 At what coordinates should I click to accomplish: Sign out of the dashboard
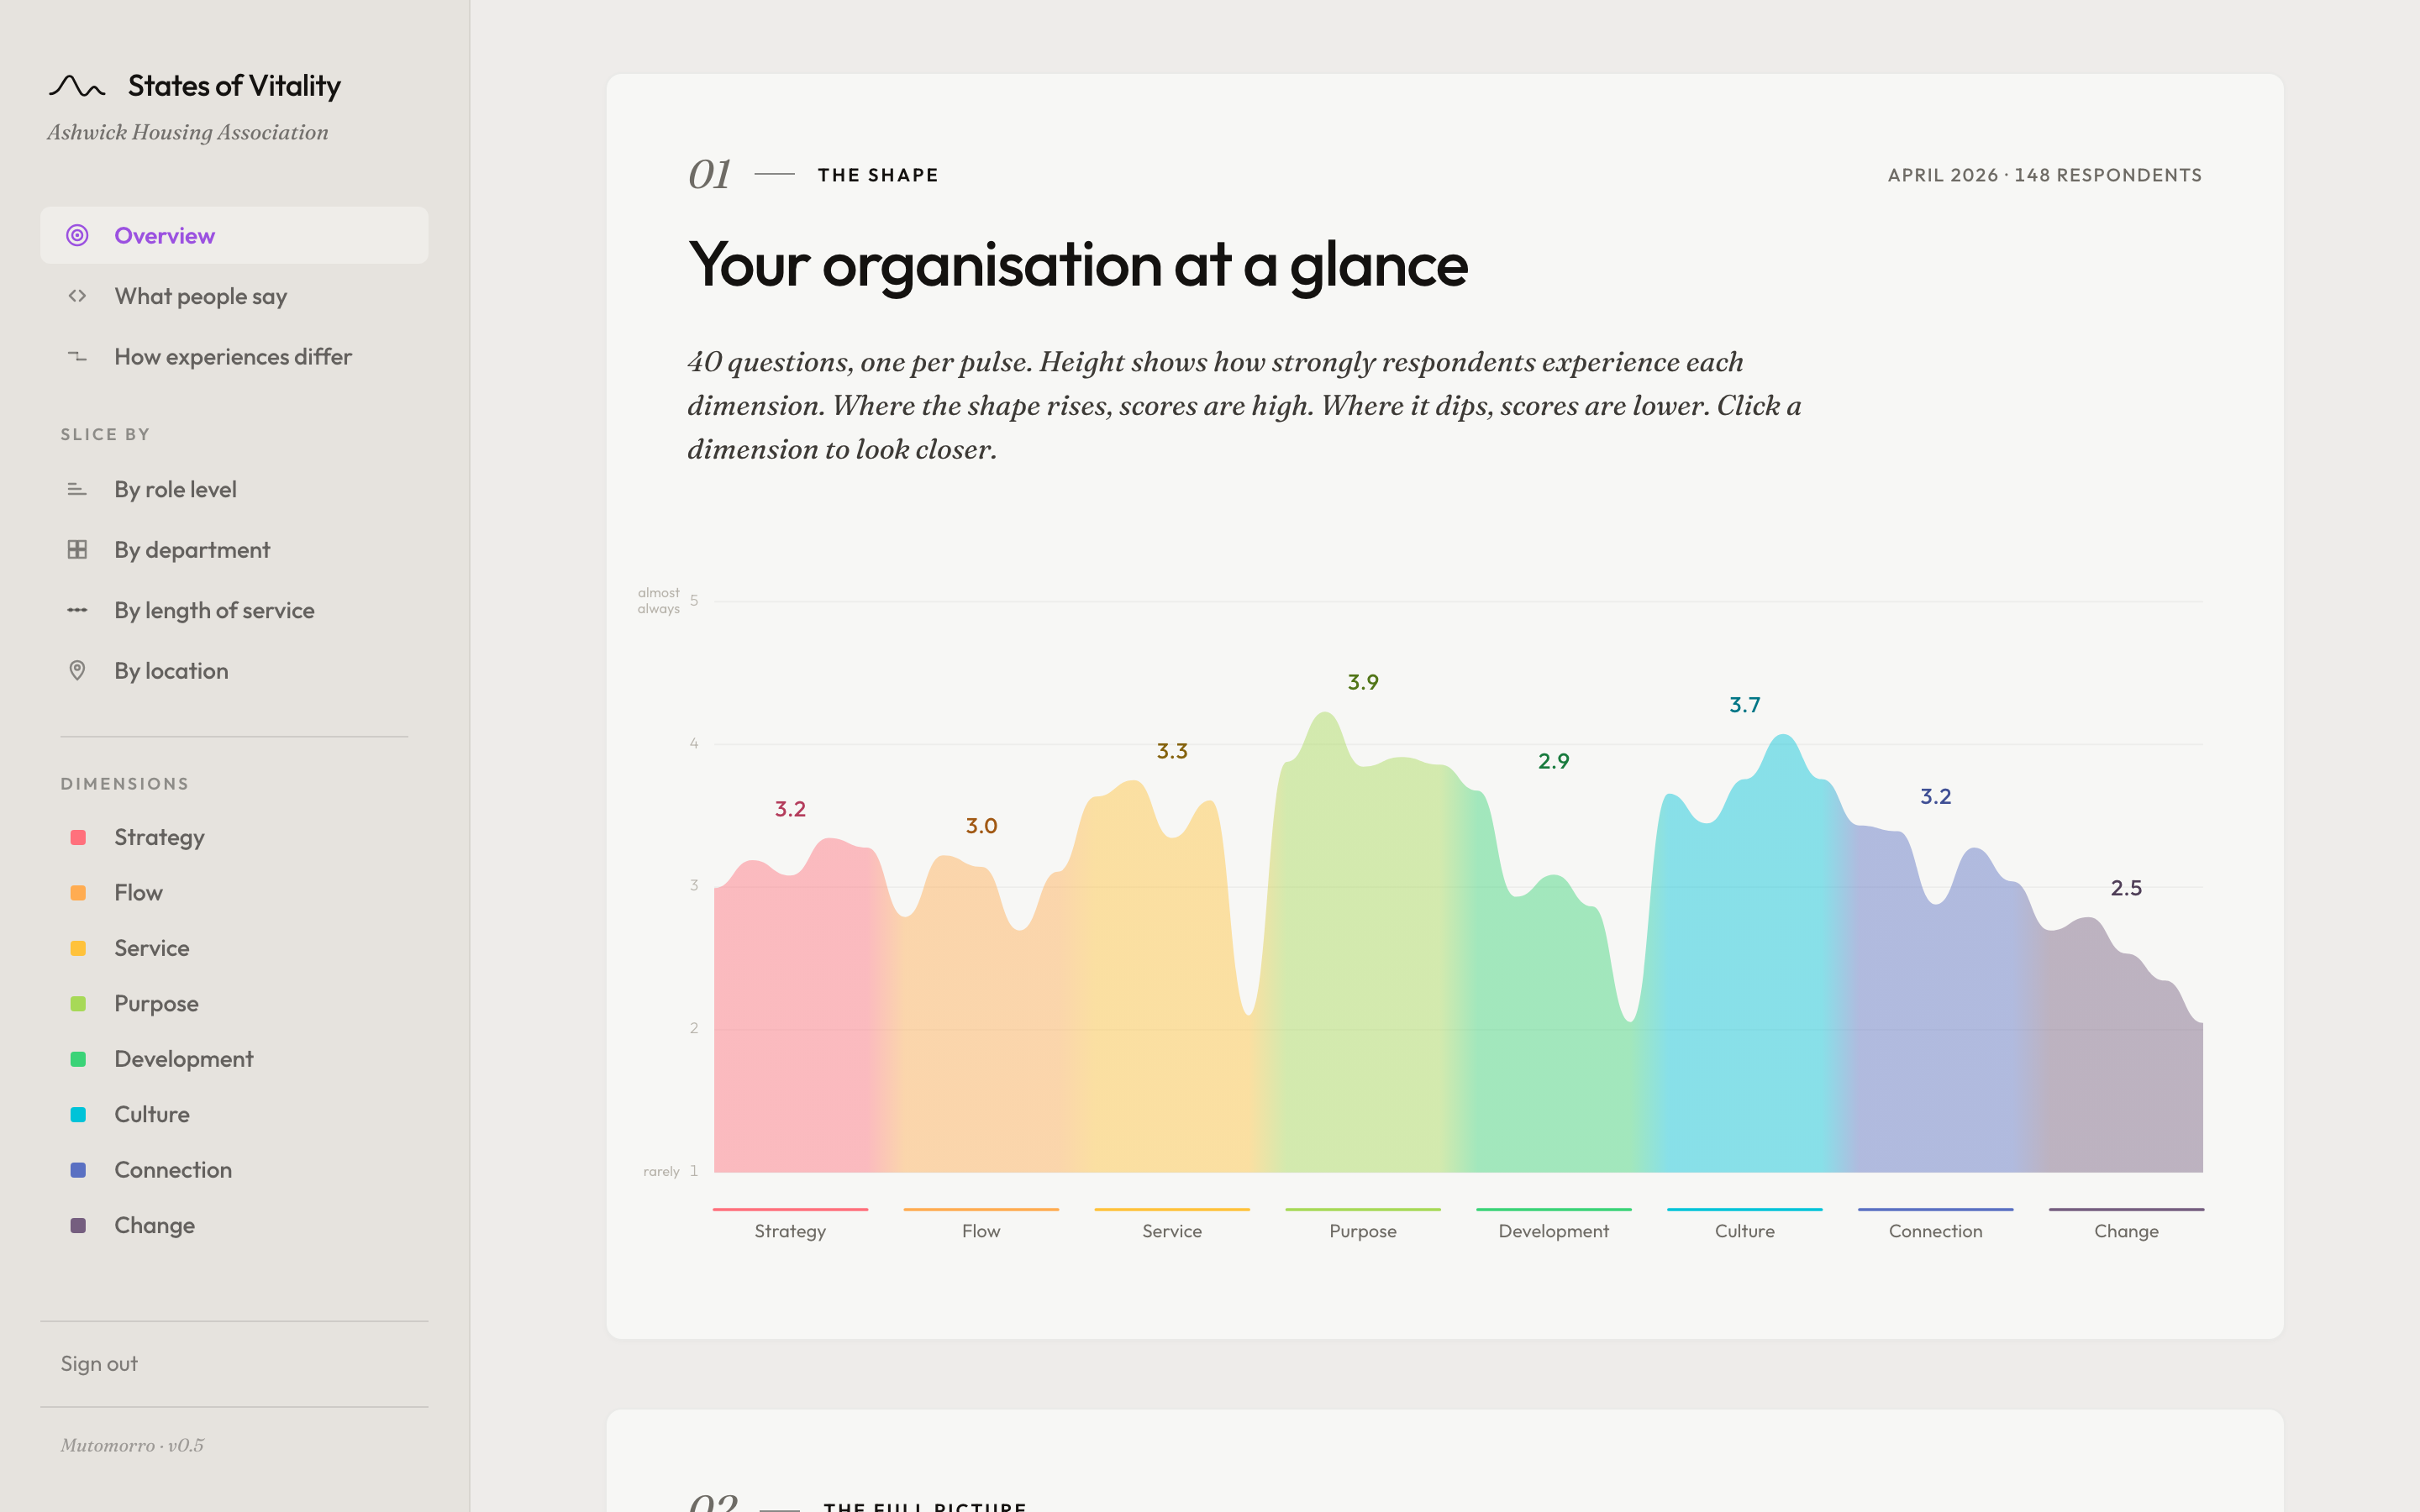pyautogui.click(x=99, y=1364)
